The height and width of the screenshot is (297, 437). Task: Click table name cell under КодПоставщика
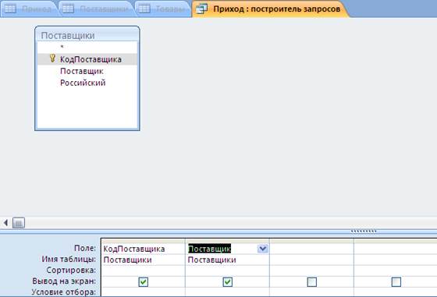click(143, 260)
